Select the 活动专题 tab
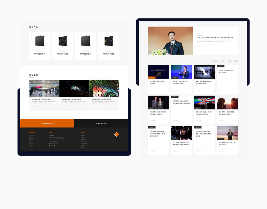Image resolution: width=267 pixels, height=209 pixels. (x=236, y=61)
